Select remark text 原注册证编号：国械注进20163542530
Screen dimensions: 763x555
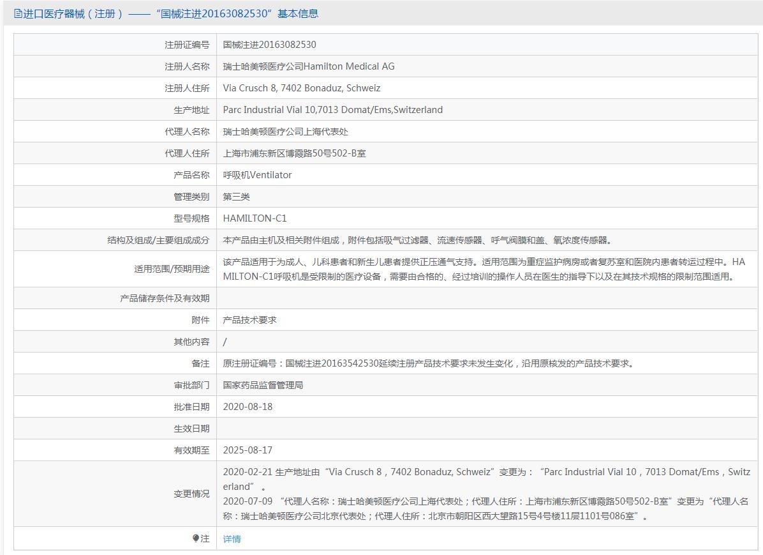click(300, 363)
